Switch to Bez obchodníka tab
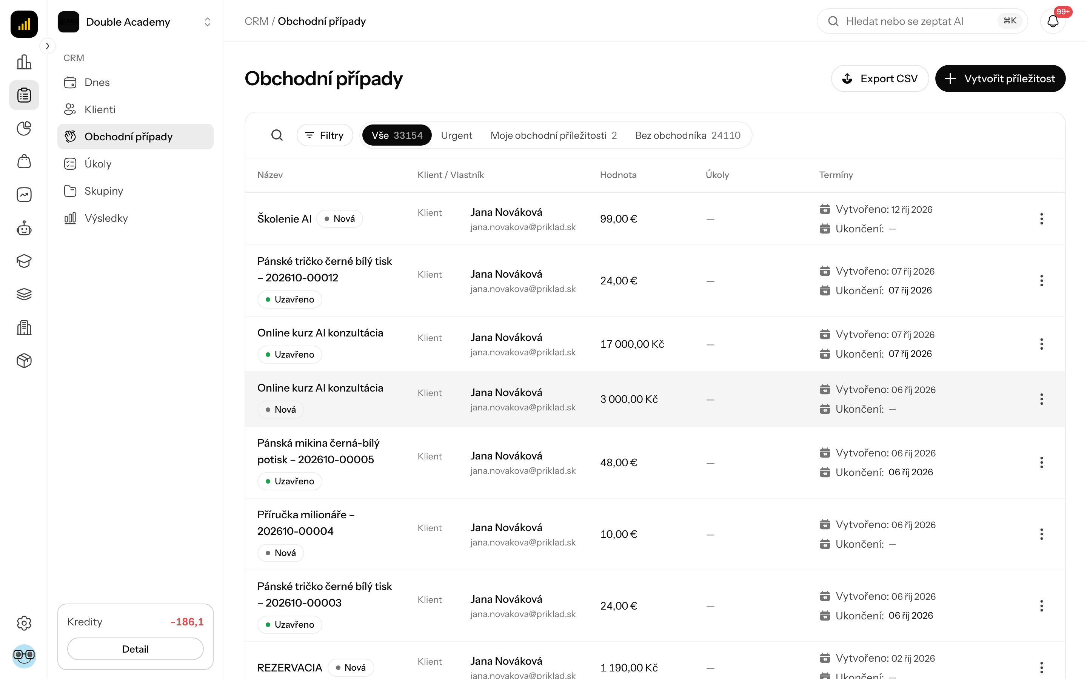Viewport: 1087px width, 679px height. click(x=688, y=135)
